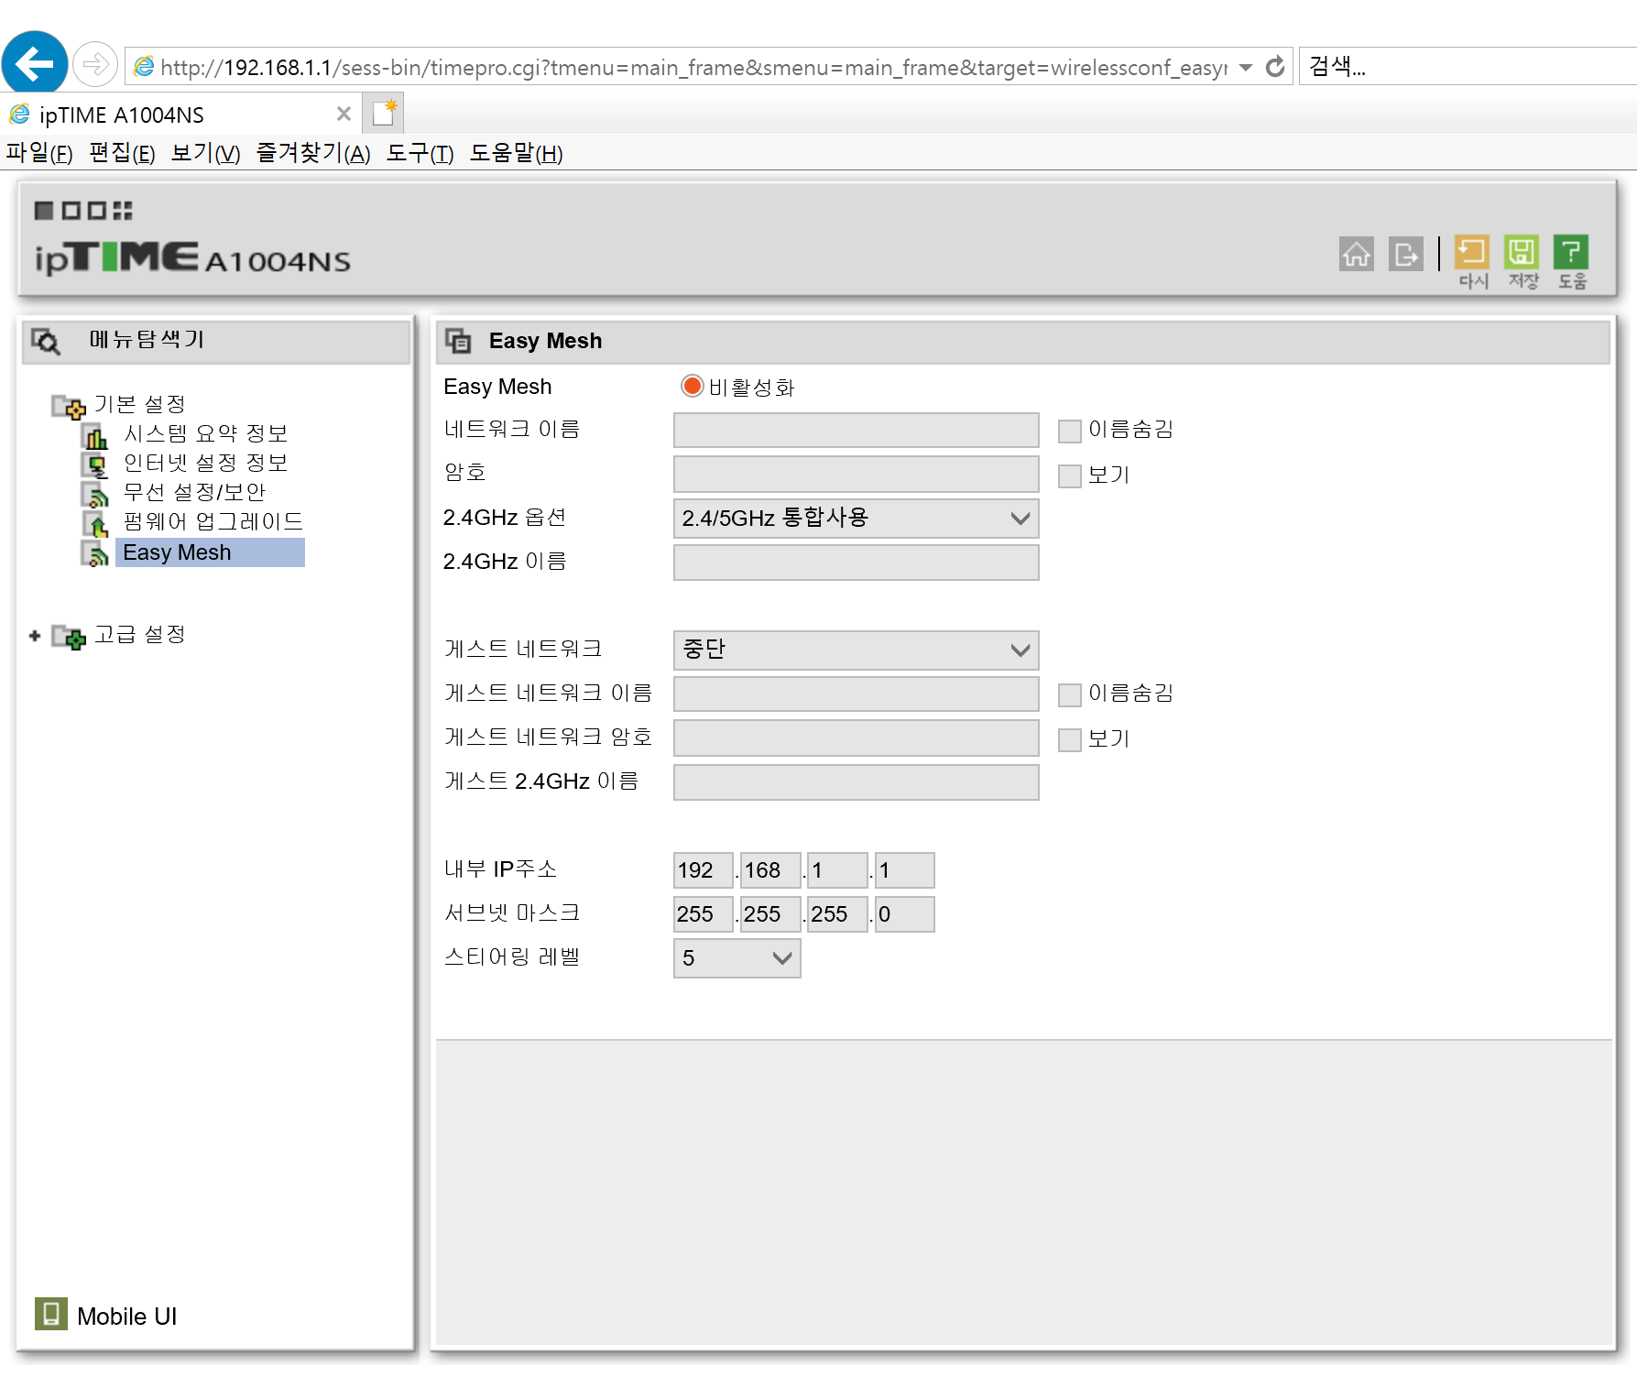Open 무선 설정/보안 in sidebar
The image size is (1637, 1377).
coord(194,492)
